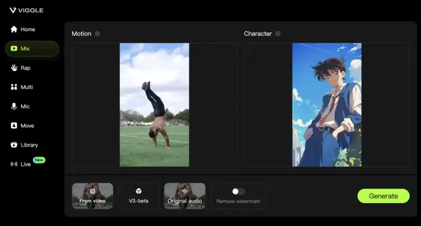Switch to the Move menu label
This screenshot has width=421, height=226.
(x=27, y=126)
